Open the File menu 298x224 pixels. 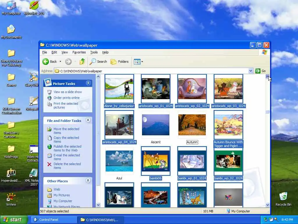(45, 52)
